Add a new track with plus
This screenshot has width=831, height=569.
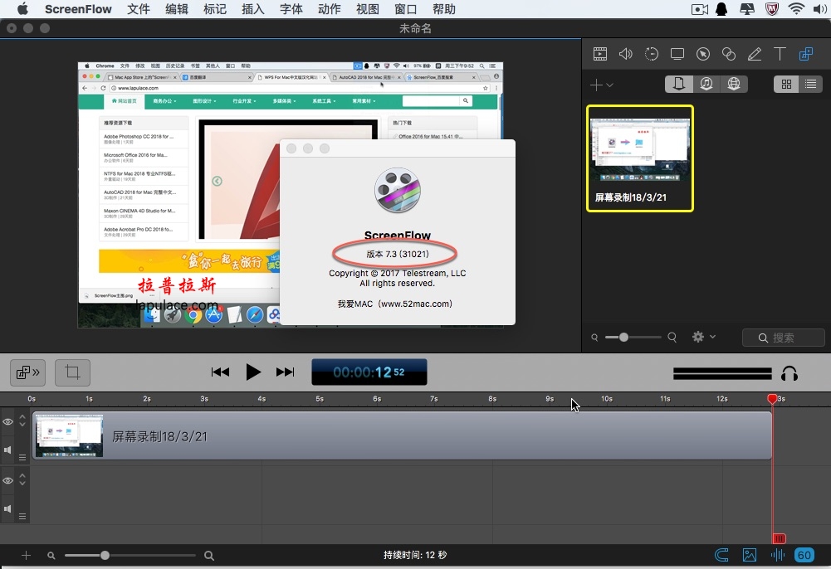tap(26, 555)
